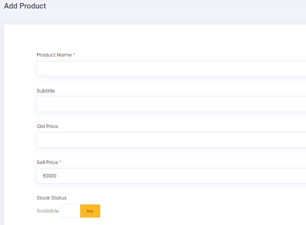Click the 'Available' text beside the toggle
This screenshot has height=225, width=306.
(x=48, y=211)
